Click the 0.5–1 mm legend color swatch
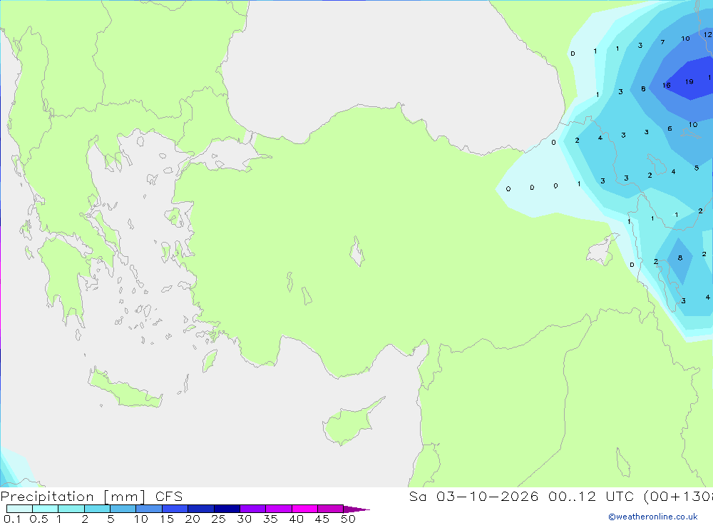The image size is (713, 523). [x=45, y=509]
